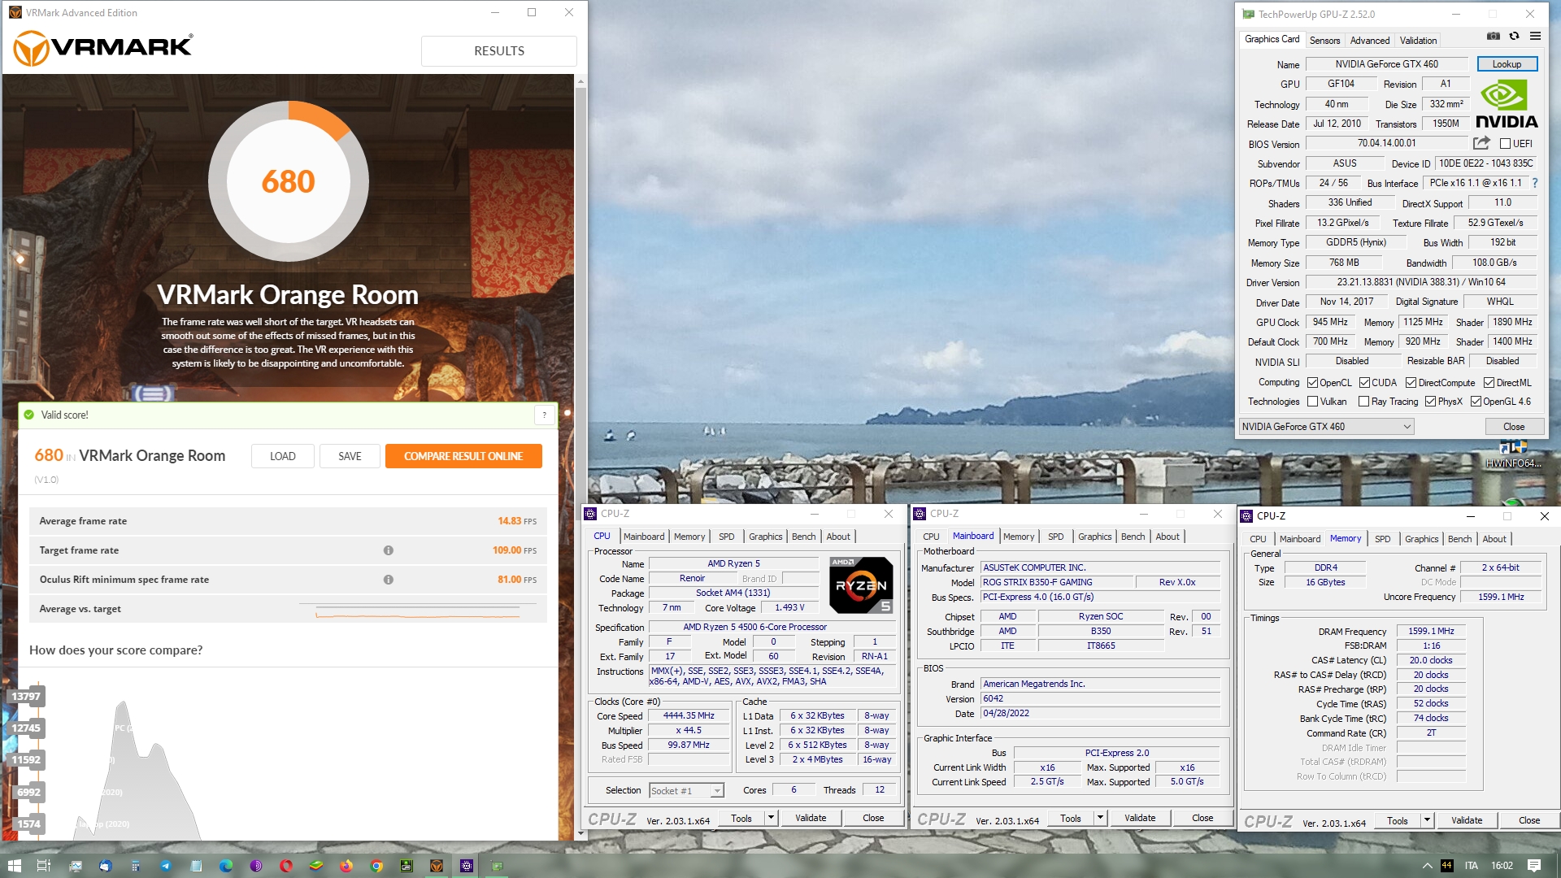Switch to CPU-Z via its taskbar icon
Image resolution: width=1561 pixels, height=878 pixels.
467,866
